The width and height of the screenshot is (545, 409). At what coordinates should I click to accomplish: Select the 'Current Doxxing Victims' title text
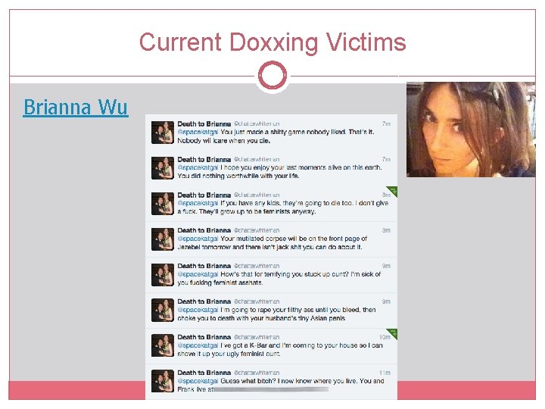[x=272, y=42]
